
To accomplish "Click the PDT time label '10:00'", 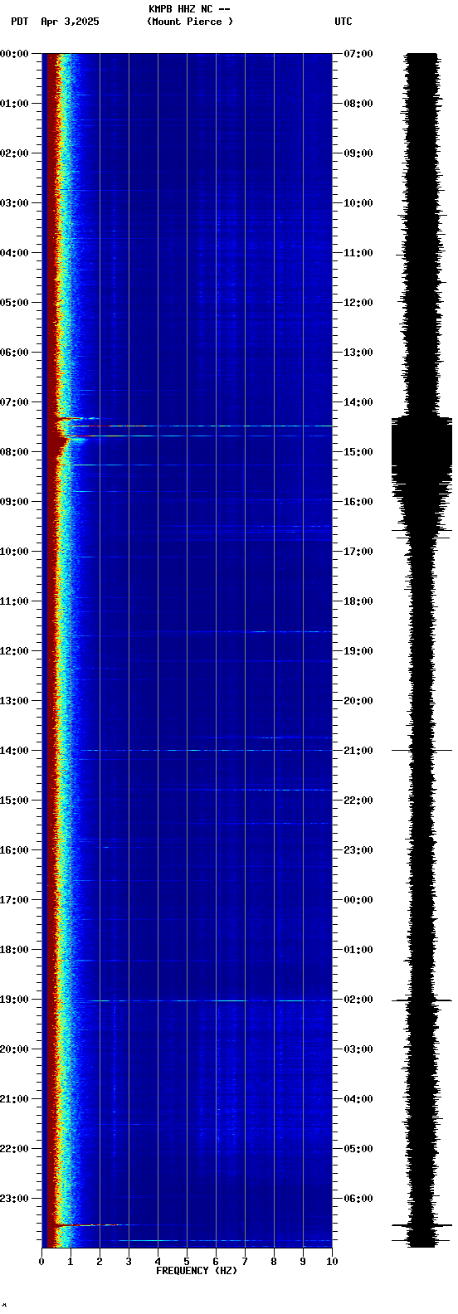I will coord(14,551).
